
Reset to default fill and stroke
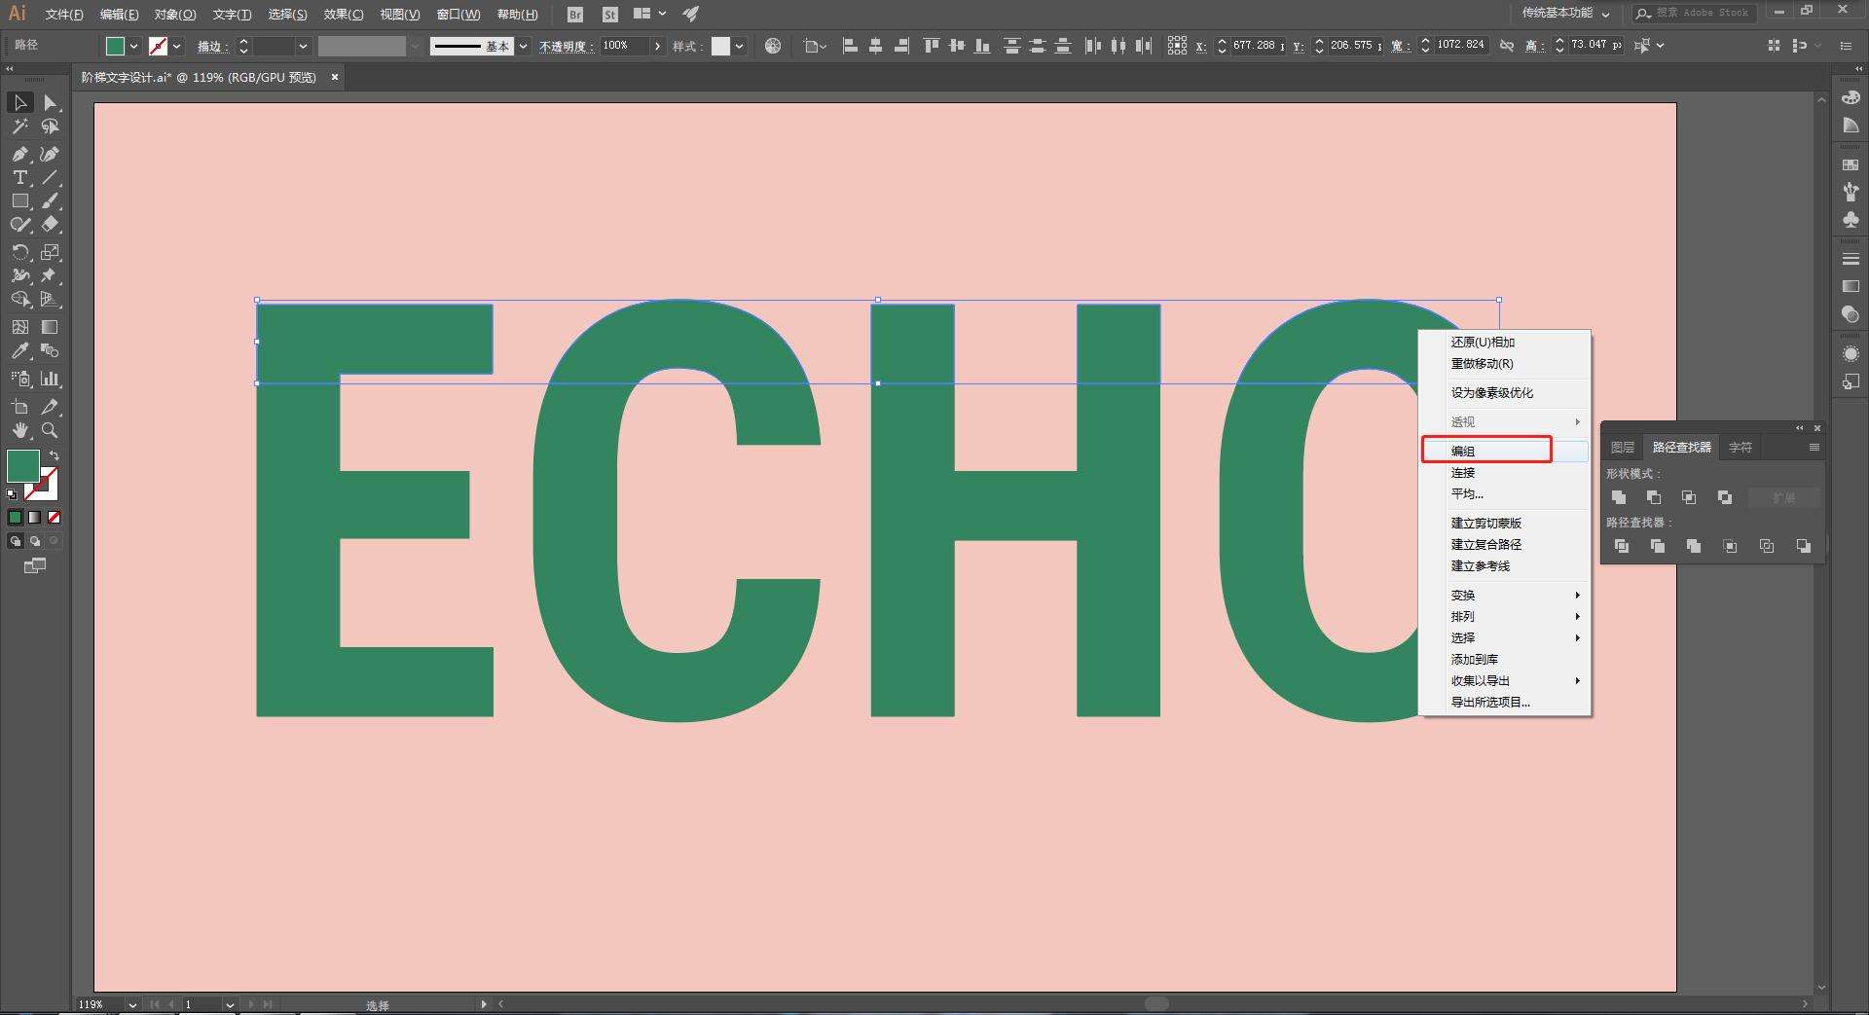(12, 495)
